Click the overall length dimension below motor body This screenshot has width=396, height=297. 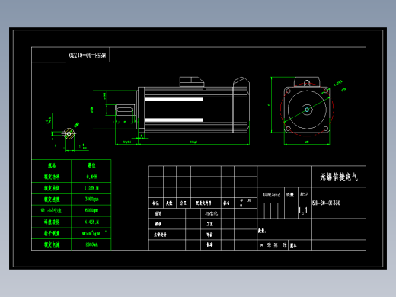coord(194,142)
